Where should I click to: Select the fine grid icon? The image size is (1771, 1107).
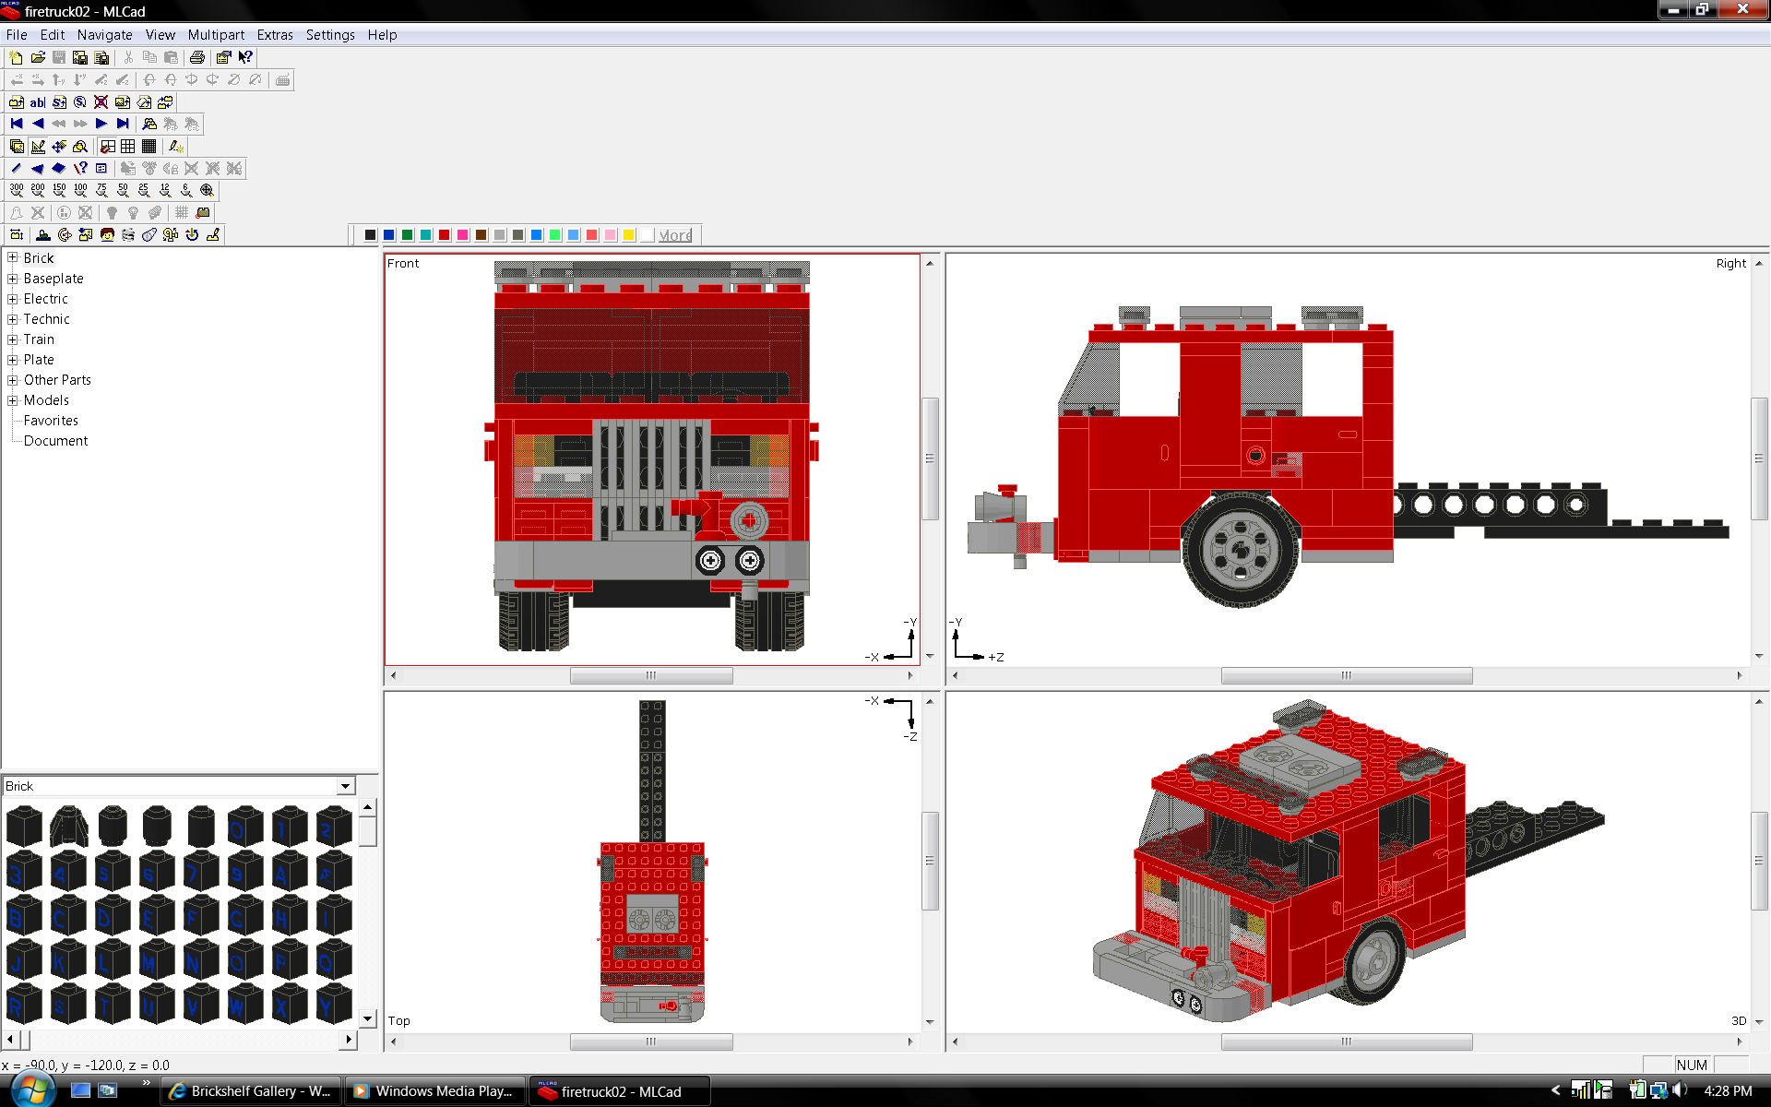tap(149, 147)
